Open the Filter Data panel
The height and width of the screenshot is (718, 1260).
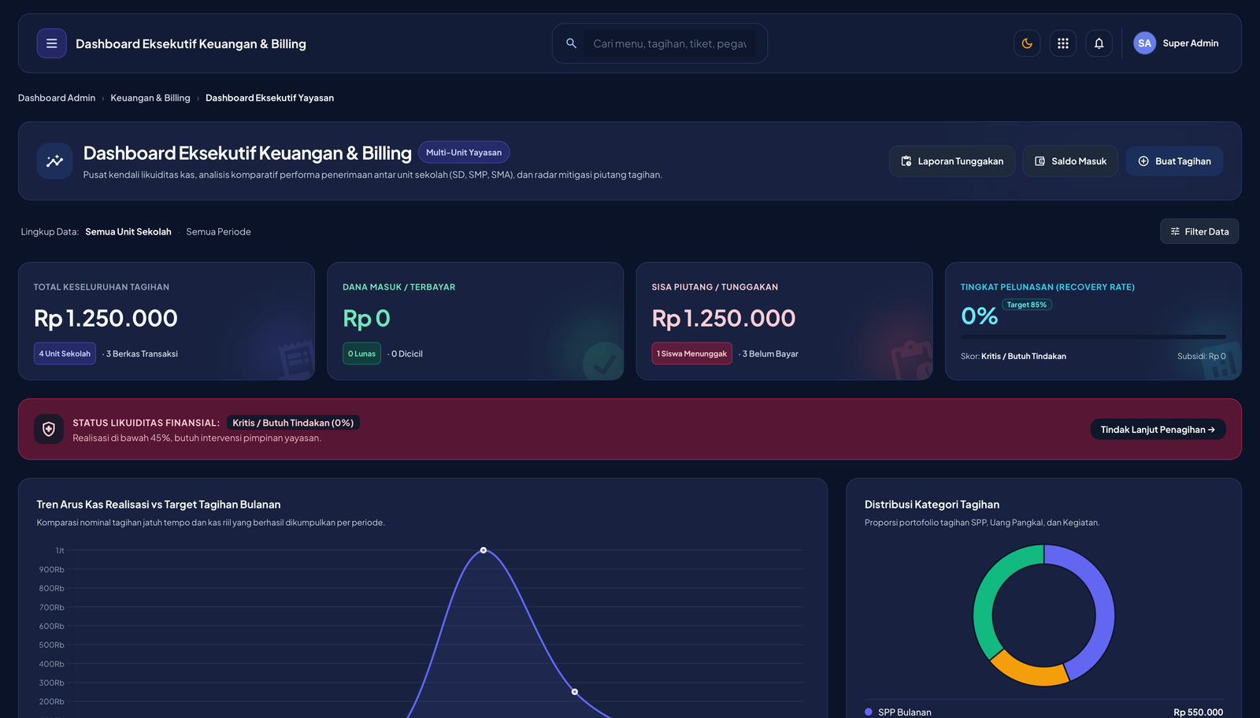1199,231
